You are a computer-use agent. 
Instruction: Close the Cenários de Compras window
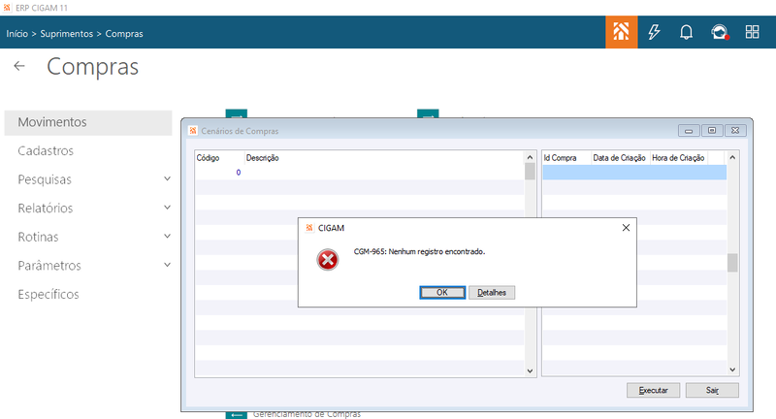coord(735,131)
